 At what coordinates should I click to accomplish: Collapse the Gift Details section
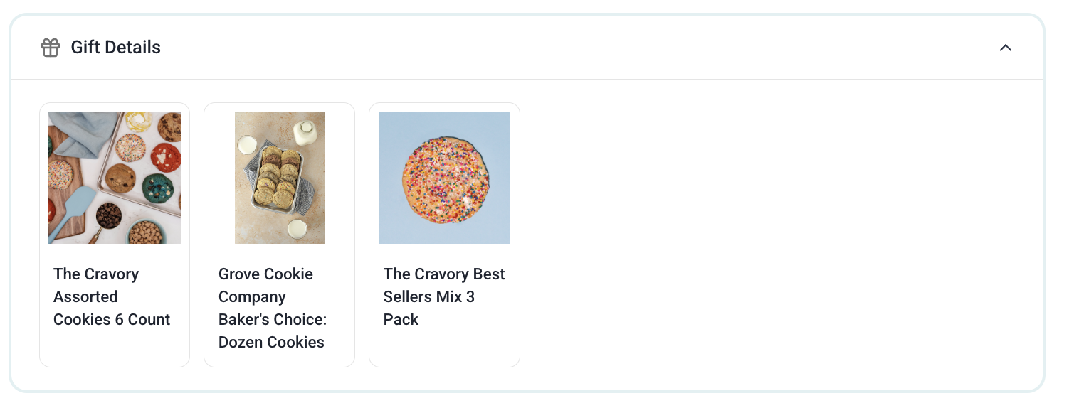point(1005,48)
